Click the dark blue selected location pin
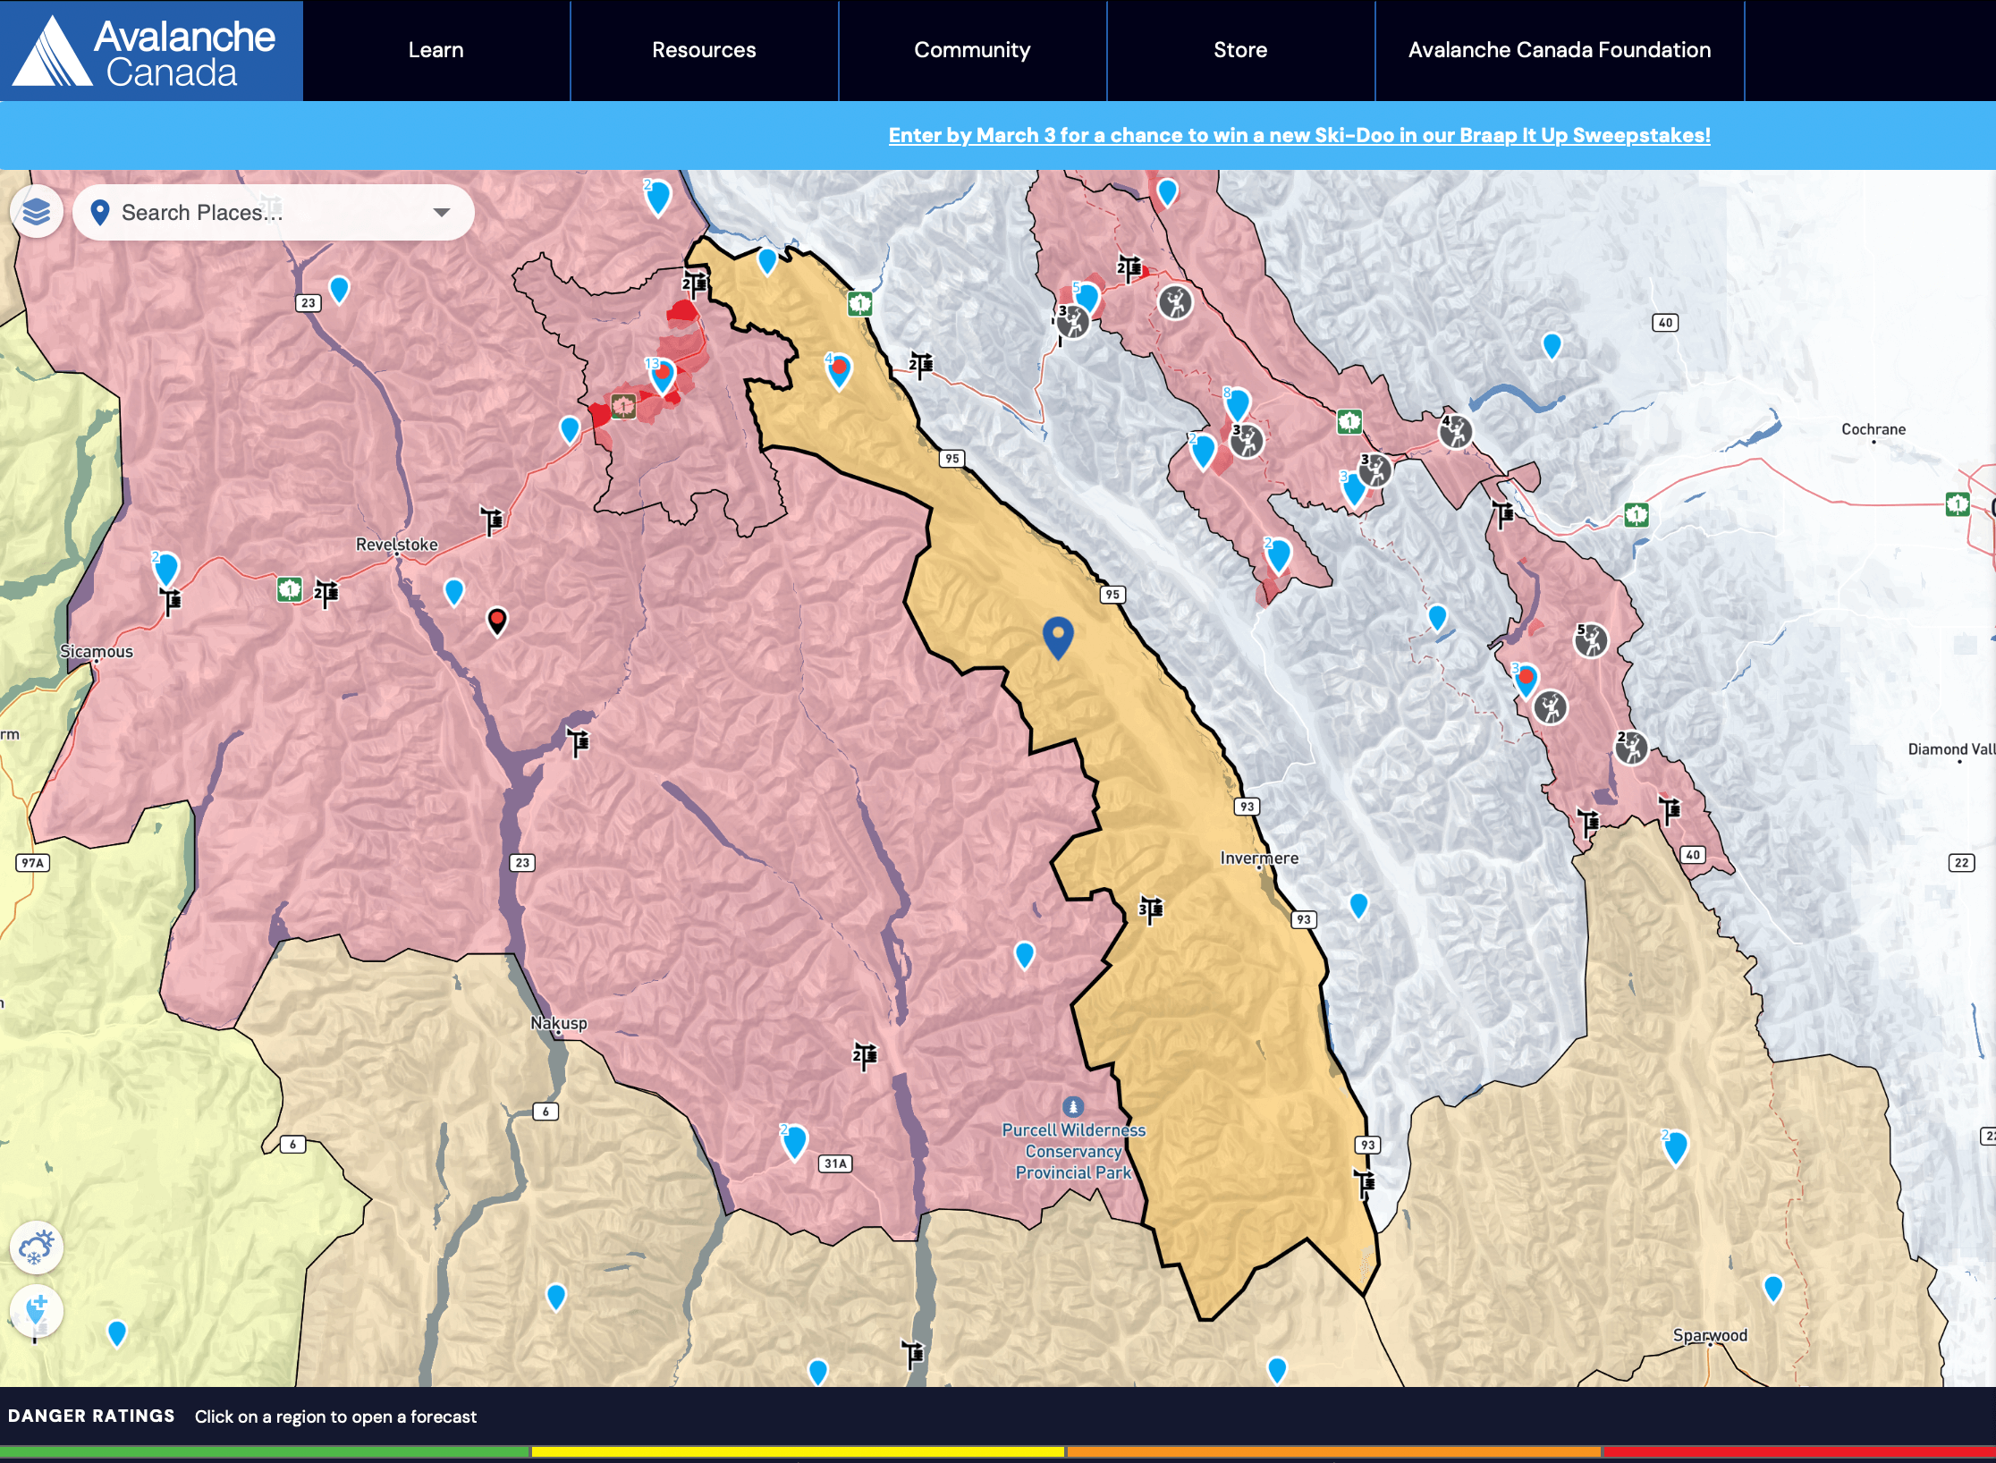The height and width of the screenshot is (1463, 1996). tap(1058, 636)
